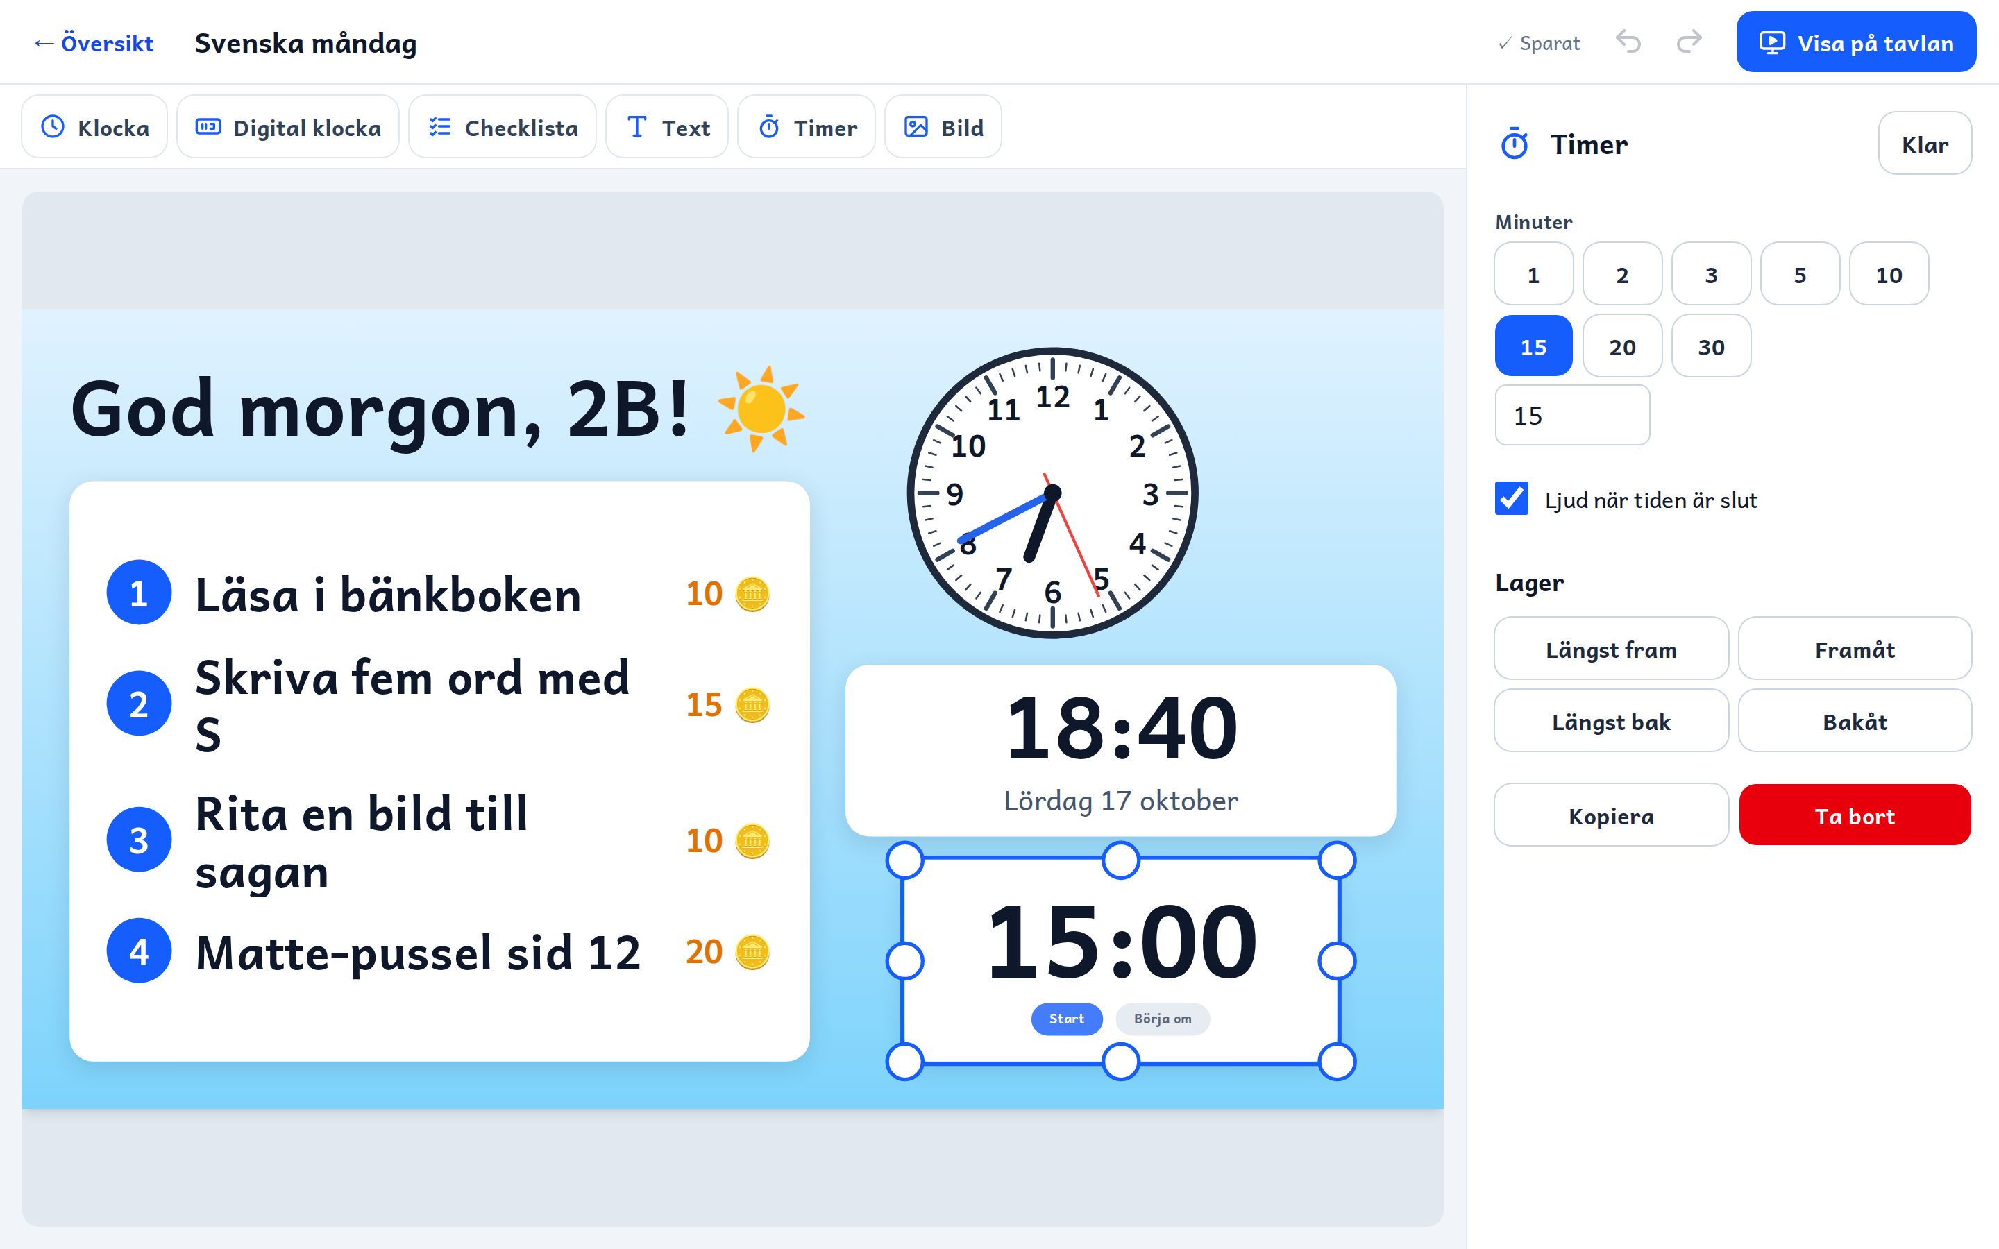Click the top-right resize handle of timer

(x=1337, y=860)
